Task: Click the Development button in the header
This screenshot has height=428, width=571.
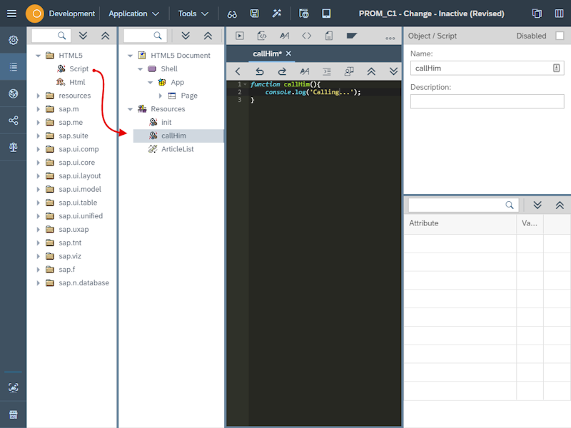Action: pyautogui.click(x=71, y=13)
